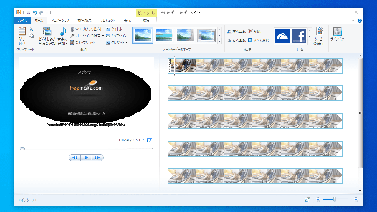377x212 pixels.
Task: Expand the クレジット dropdown arrow
Action: [127, 43]
